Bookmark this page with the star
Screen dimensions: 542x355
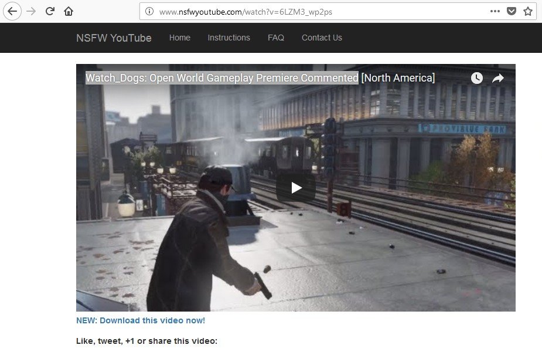point(528,11)
